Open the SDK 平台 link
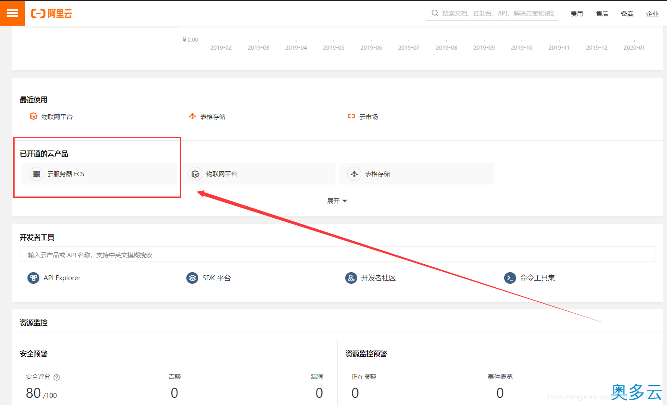 216,278
